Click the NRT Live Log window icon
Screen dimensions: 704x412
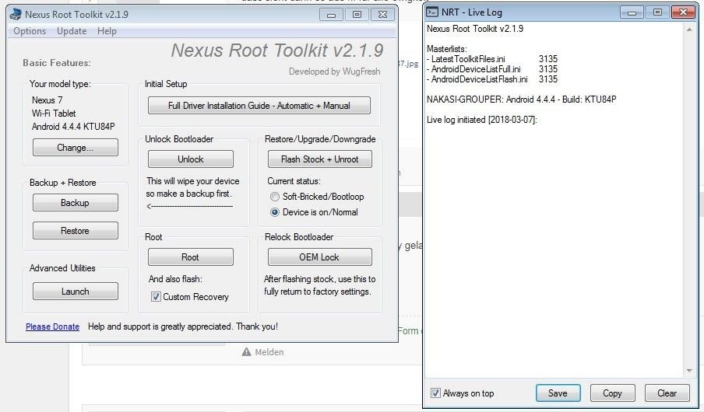click(432, 12)
